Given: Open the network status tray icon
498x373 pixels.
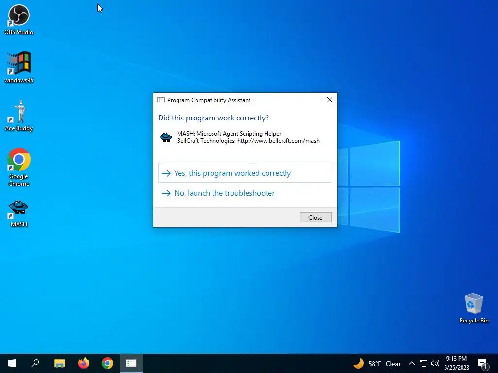Looking at the screenshot, I should pos(424,363).
